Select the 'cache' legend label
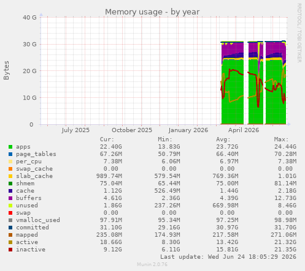305x271 pixels. 25,191
